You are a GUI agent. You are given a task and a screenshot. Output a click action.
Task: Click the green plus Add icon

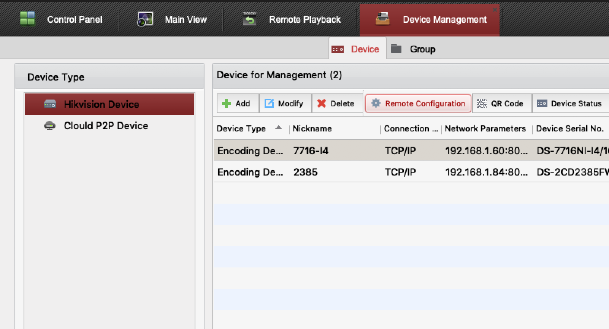(x=227, y=103)
